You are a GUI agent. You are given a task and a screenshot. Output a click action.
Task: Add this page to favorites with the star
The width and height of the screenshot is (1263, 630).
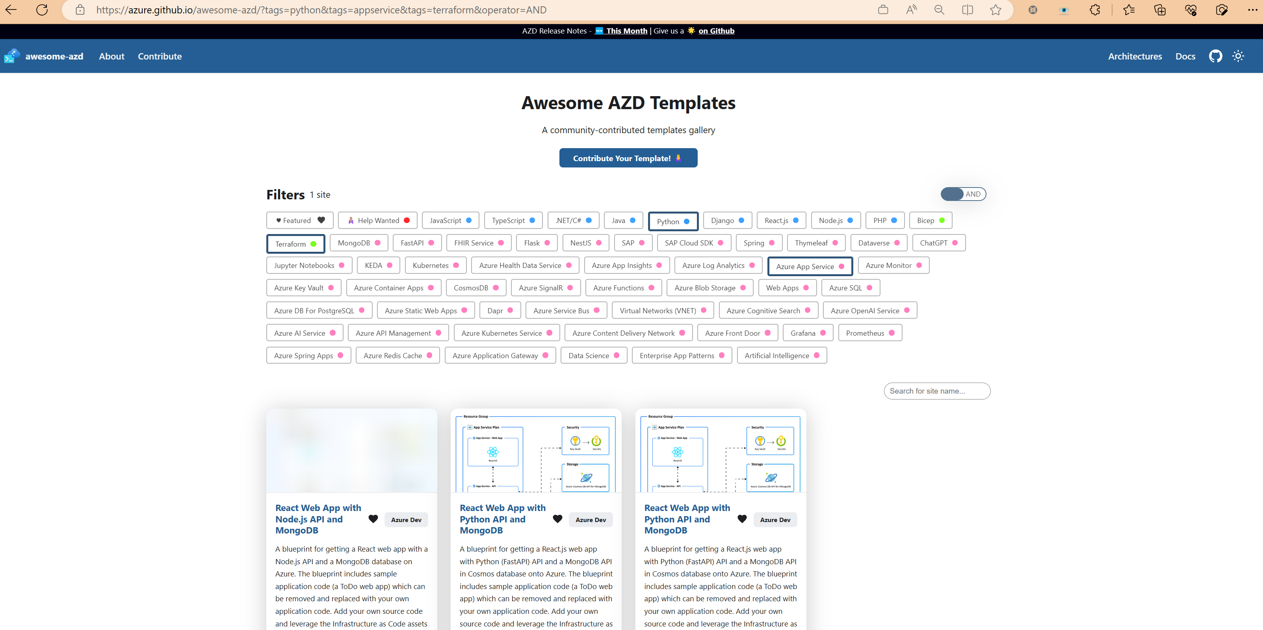coord(995,9)
